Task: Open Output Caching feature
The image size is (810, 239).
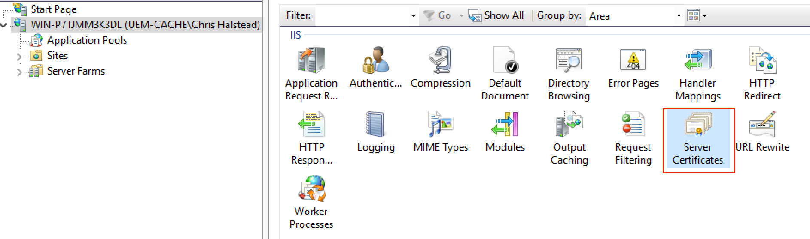Action: (x=569, y=138)
